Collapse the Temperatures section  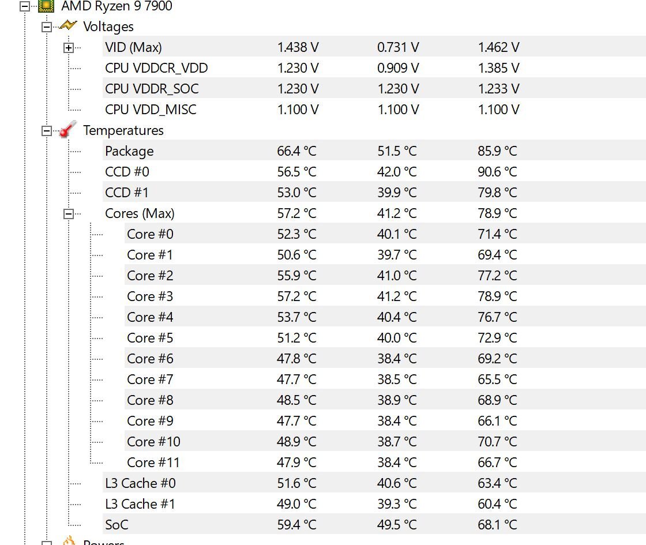tap(47, 131)
